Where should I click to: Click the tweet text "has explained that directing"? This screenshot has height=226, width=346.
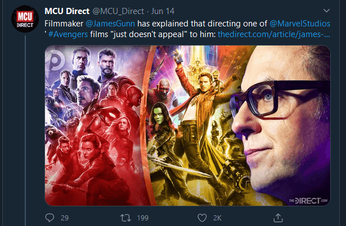coord(190,24)
